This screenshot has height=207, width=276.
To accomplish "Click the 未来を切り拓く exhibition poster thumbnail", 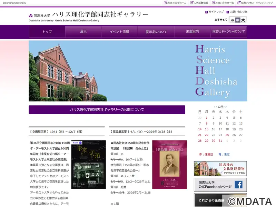I will click(88, 165).
